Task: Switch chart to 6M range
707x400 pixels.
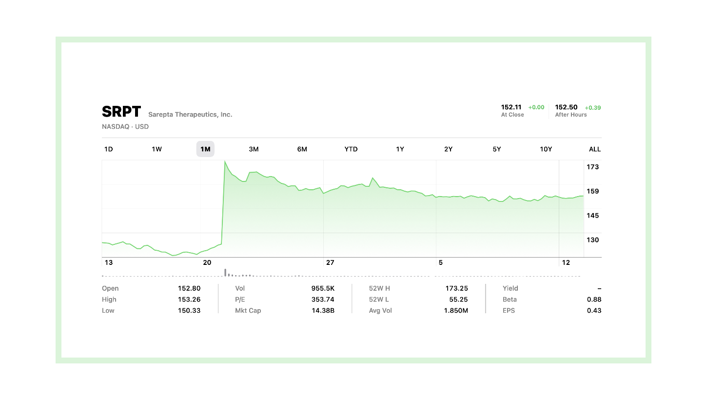Action: (302, 149)
